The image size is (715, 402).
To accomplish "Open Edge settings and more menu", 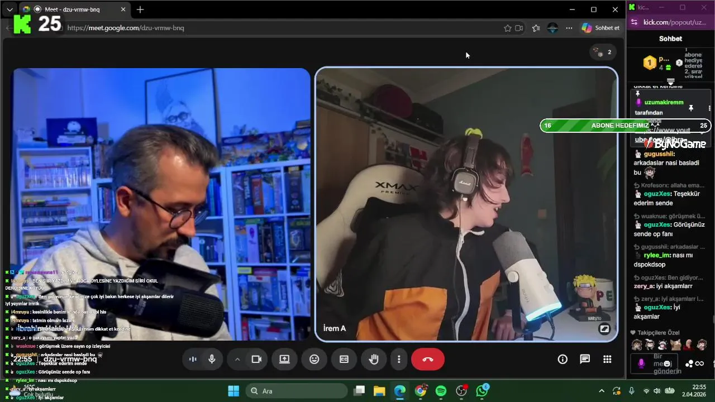I will coord(569,28).
